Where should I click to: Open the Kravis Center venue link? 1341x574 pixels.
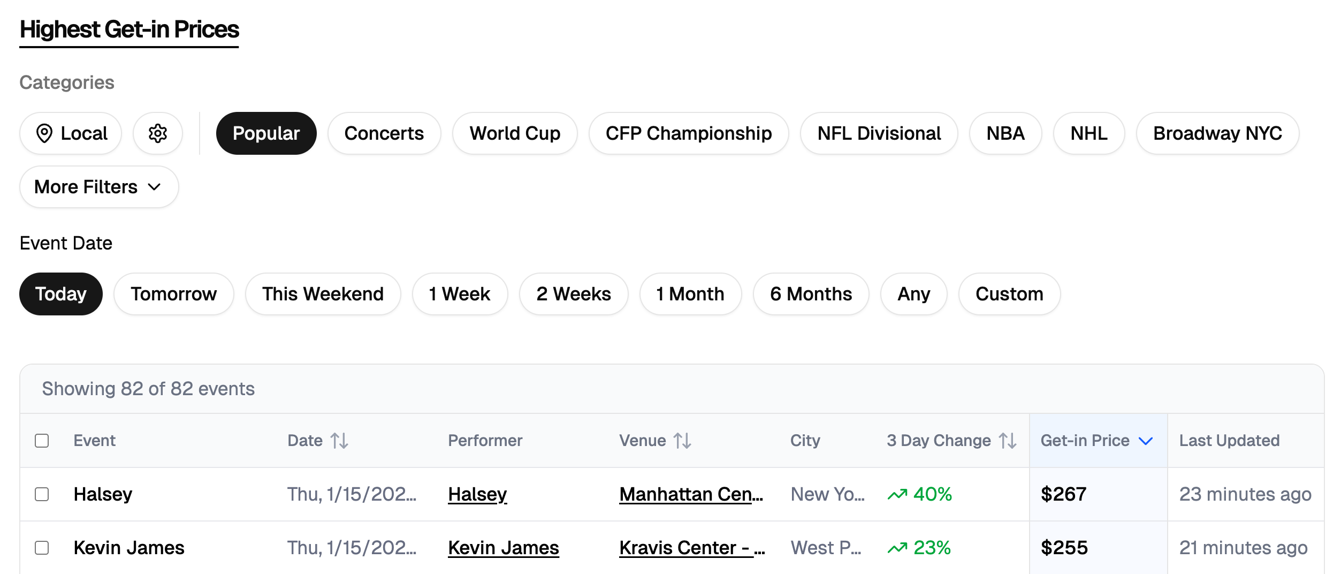[x=691, y=548]
